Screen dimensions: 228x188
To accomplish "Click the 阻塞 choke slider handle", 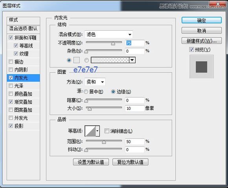I will pos(86,100).
